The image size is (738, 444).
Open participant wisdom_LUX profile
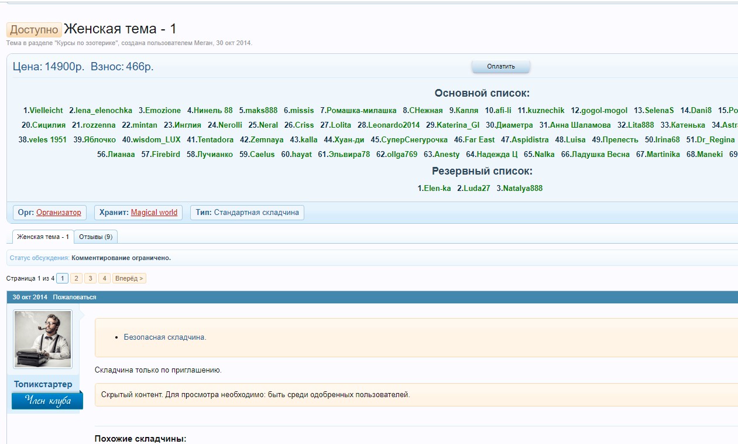tap(157, 139)
